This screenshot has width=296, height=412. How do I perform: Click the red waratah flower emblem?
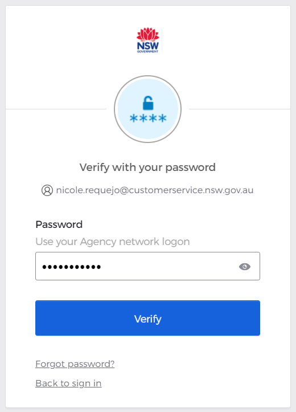[x=148, y=34]
